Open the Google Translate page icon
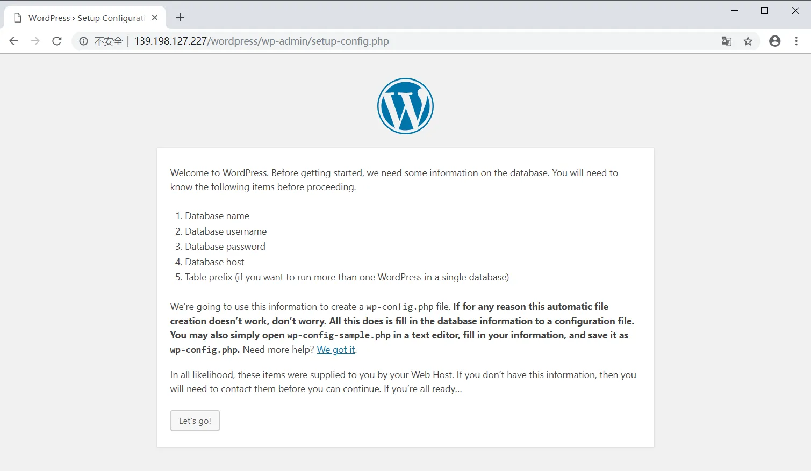Image resolution: width=811 pixels, height=471 pixels. (726, 41)
